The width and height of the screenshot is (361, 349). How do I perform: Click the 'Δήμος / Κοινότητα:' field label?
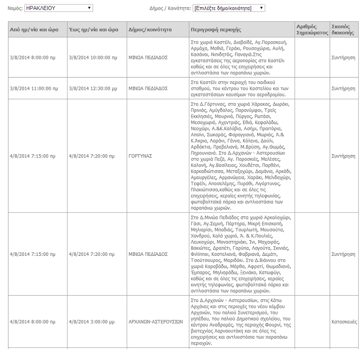(x=170, y=8)
